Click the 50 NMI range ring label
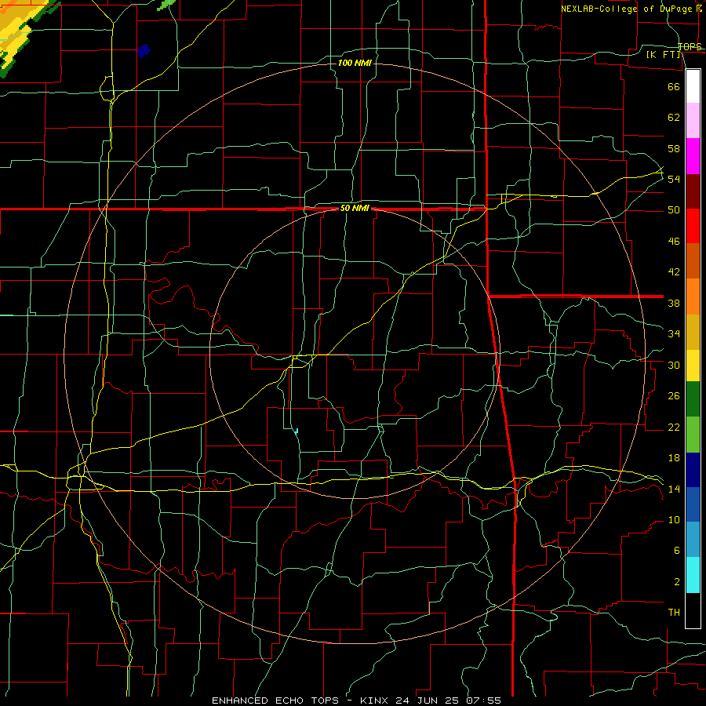 [355, 208]
